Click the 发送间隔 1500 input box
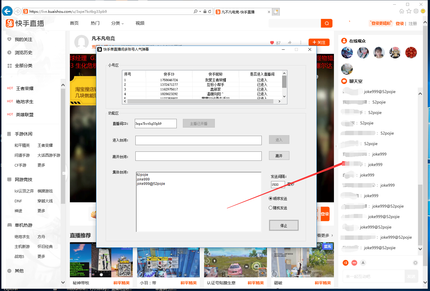 [x=278, y=185]
